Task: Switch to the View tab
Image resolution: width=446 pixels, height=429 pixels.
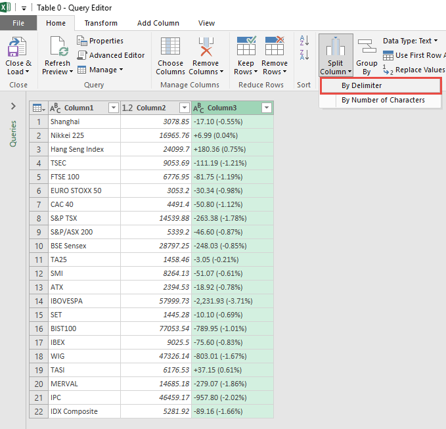Action: [x=206, y=23]
